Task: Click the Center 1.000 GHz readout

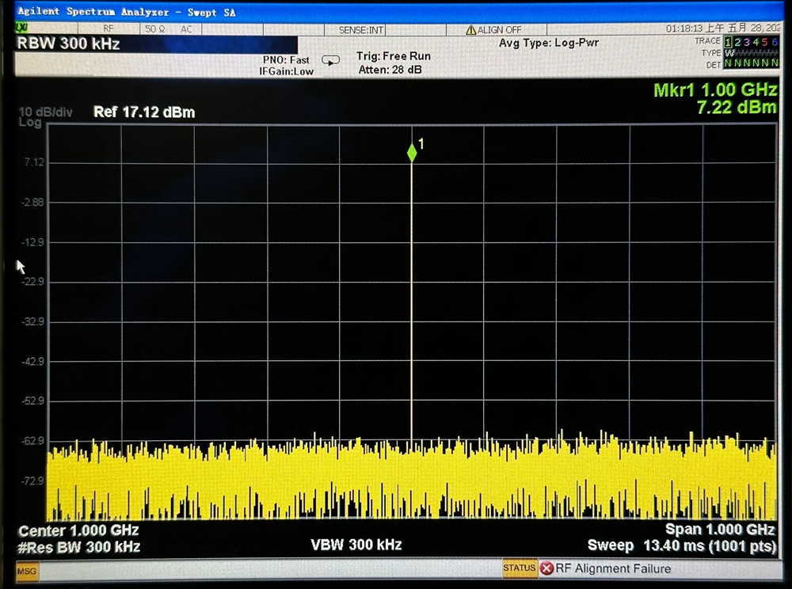Action: click(78, 530)
